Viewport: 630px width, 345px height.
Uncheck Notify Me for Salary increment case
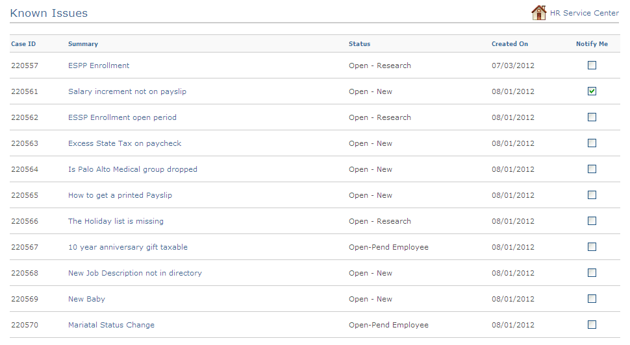point(592,91)
